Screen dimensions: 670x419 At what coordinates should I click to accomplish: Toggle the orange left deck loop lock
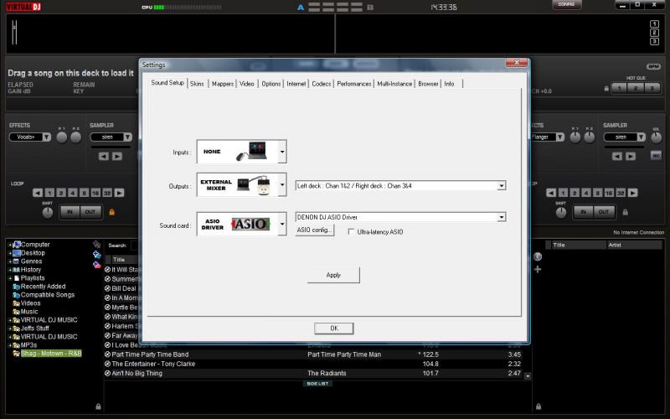[112, 212]
